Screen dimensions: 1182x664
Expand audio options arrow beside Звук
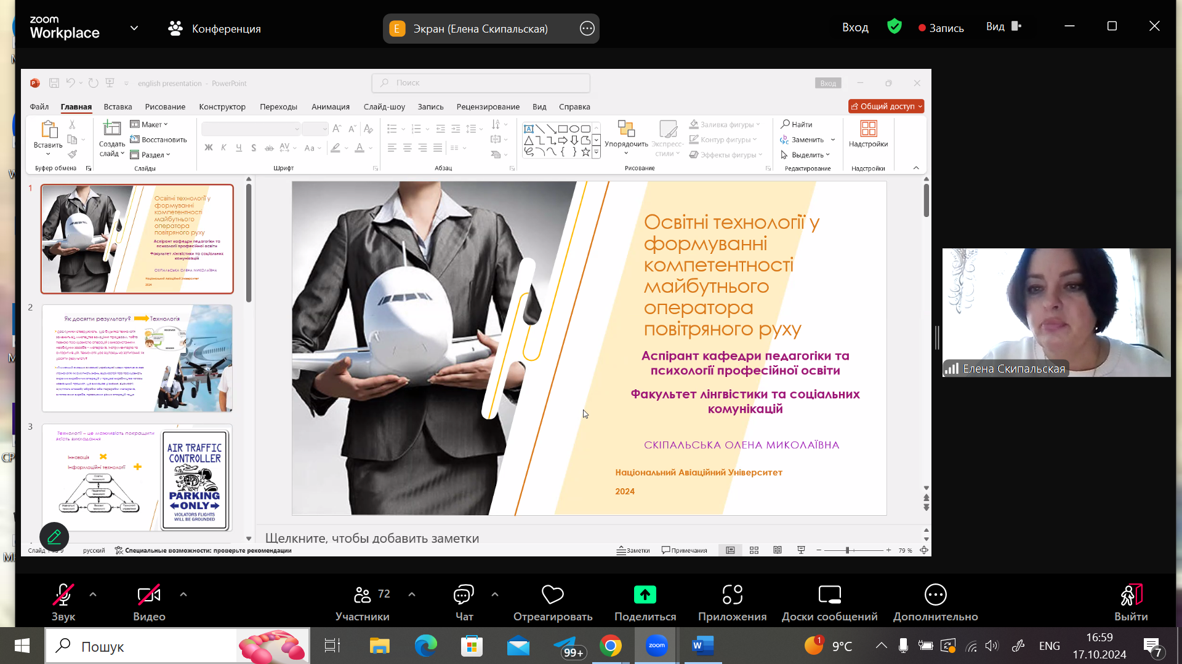[x=93, y=595]
